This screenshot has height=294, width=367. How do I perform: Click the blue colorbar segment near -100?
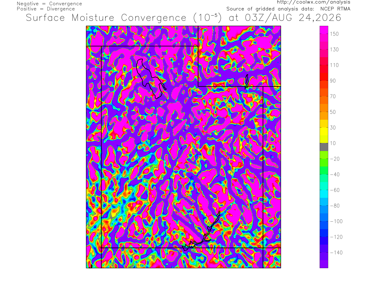click(324, 221)
